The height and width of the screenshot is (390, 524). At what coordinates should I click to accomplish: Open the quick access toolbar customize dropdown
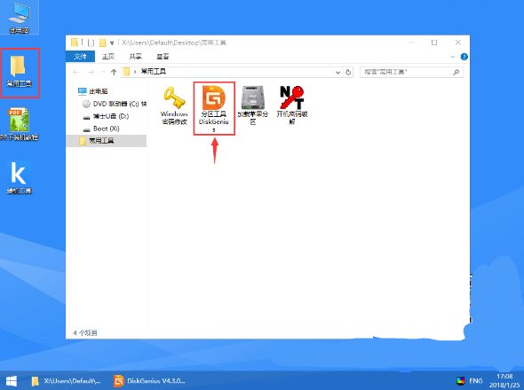[112, 43]
